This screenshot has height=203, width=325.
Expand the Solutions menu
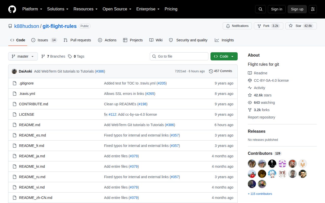click(x=58, y=9)
